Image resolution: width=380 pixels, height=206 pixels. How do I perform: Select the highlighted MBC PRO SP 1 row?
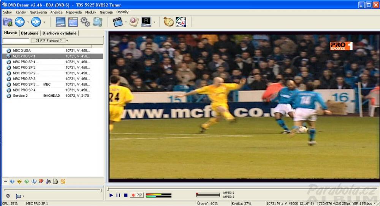[53, 56]
